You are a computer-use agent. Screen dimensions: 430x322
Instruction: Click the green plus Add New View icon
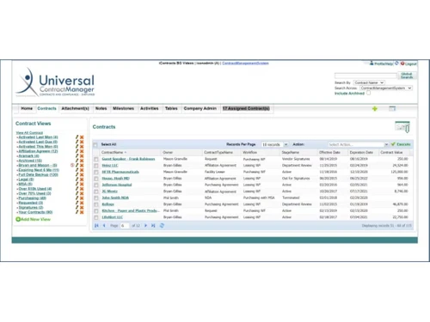[18, 219]
